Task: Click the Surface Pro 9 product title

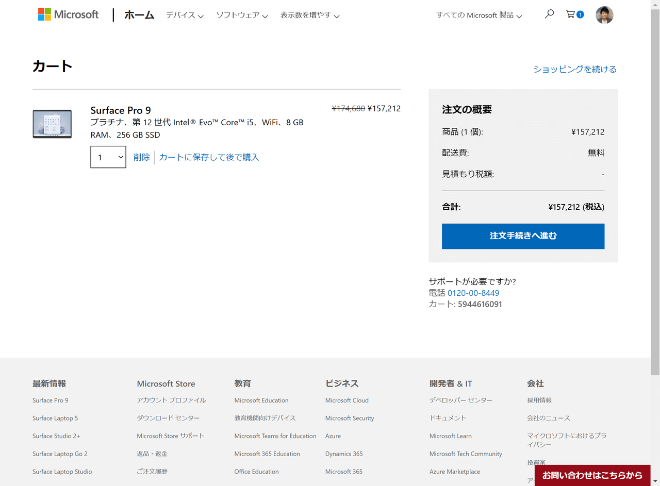Action: tap(121, 110)
